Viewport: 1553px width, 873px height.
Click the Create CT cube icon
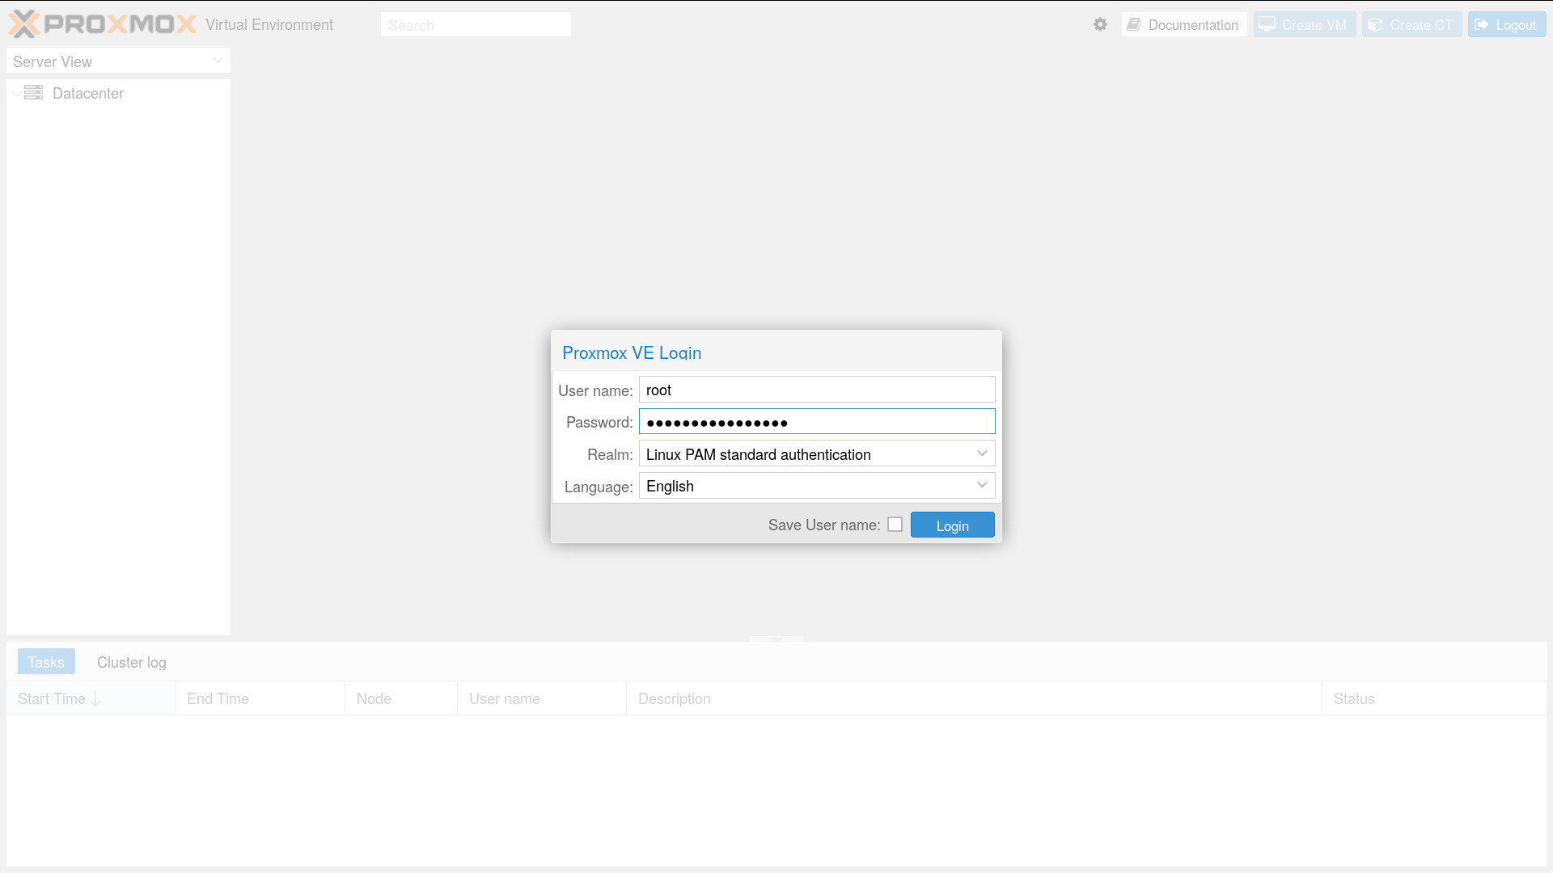coord(1375,24)
